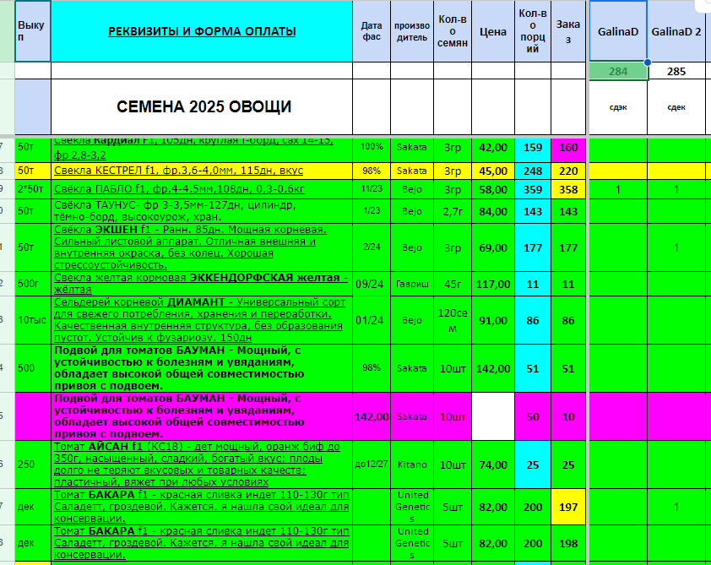
Task: Click the 250 cell in the АЙСАН row
Action: click(x=33, y=464)
